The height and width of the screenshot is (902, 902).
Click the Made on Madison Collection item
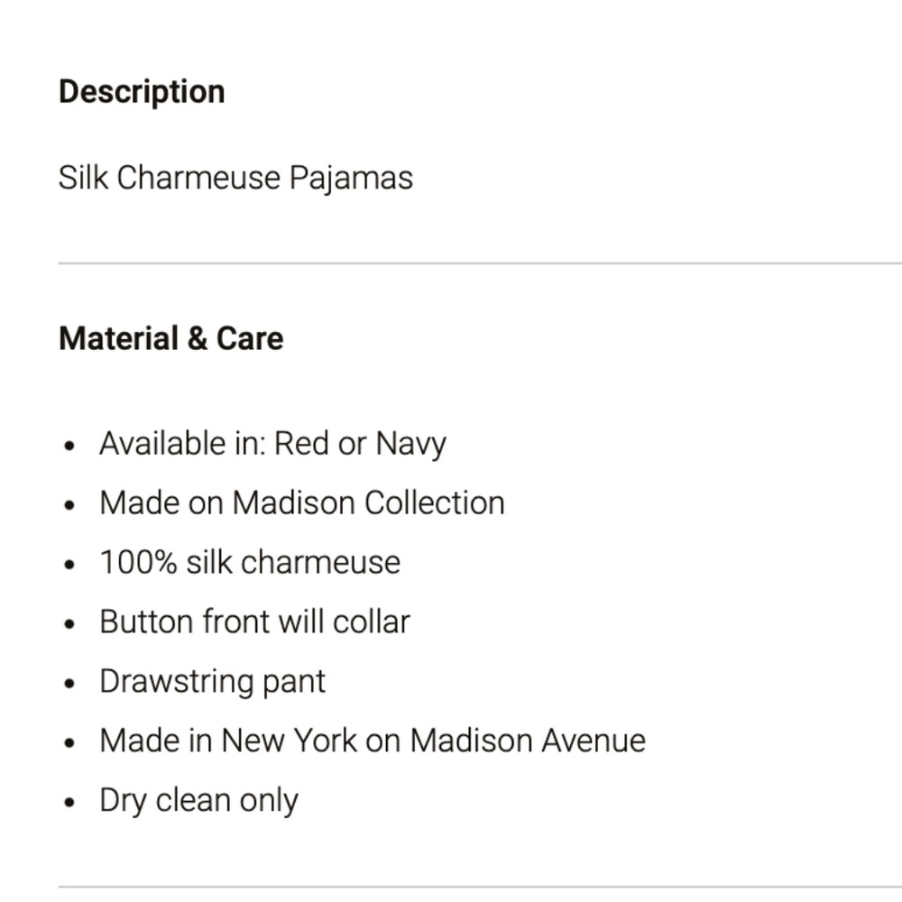[x=302, y=502]
